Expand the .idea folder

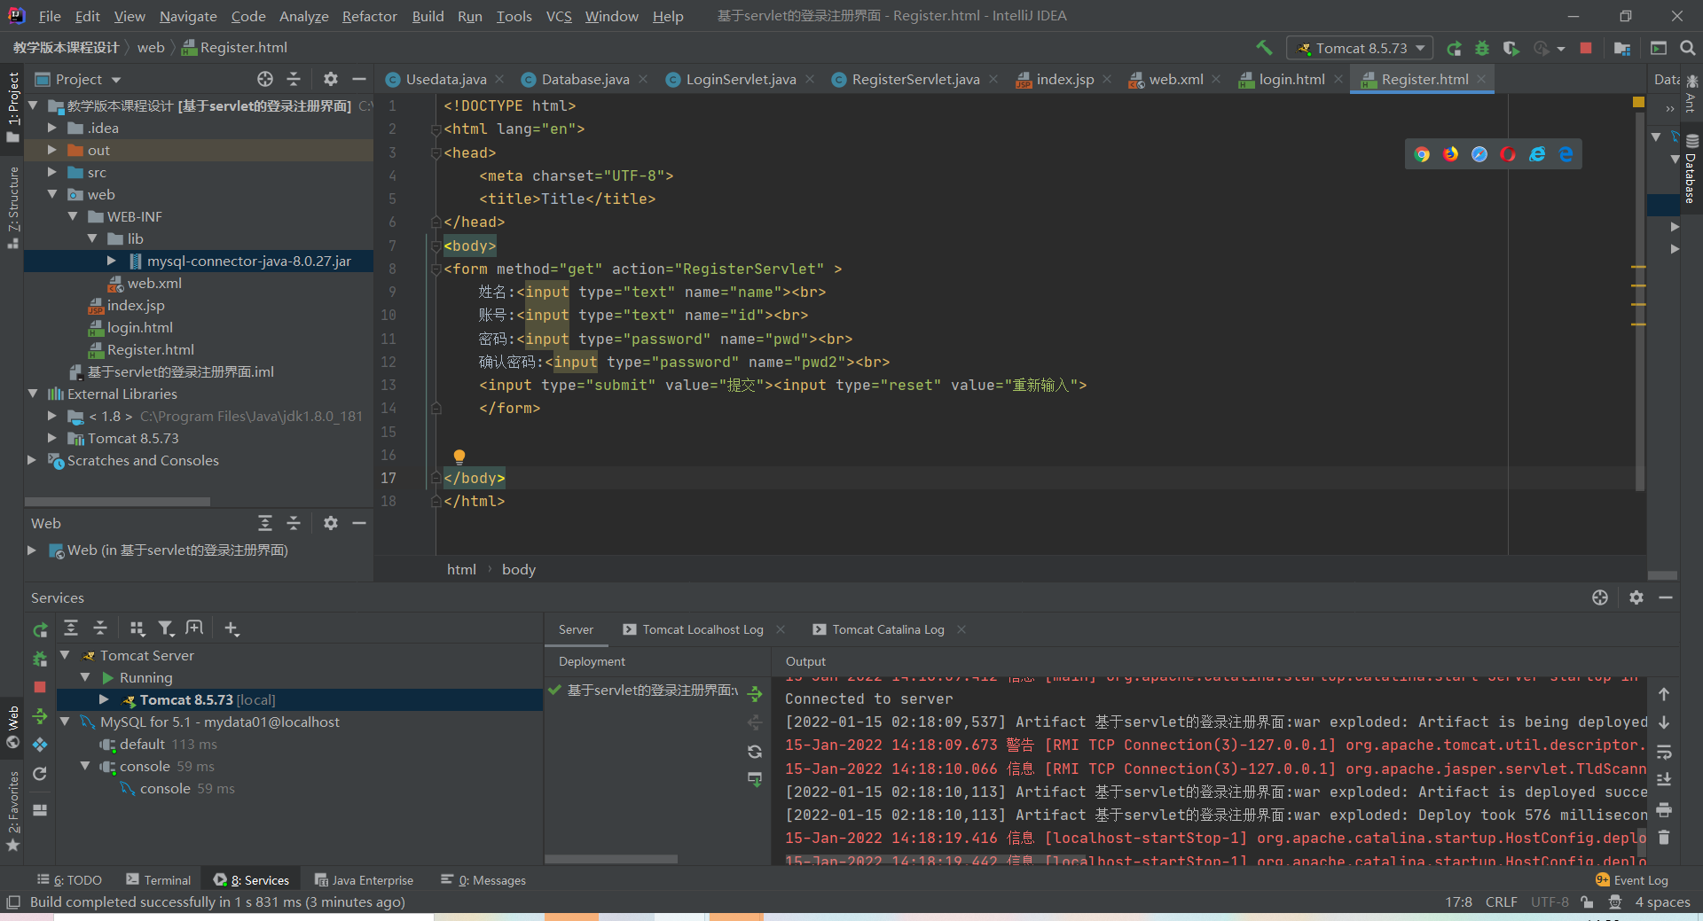click(x=52, y=128)
